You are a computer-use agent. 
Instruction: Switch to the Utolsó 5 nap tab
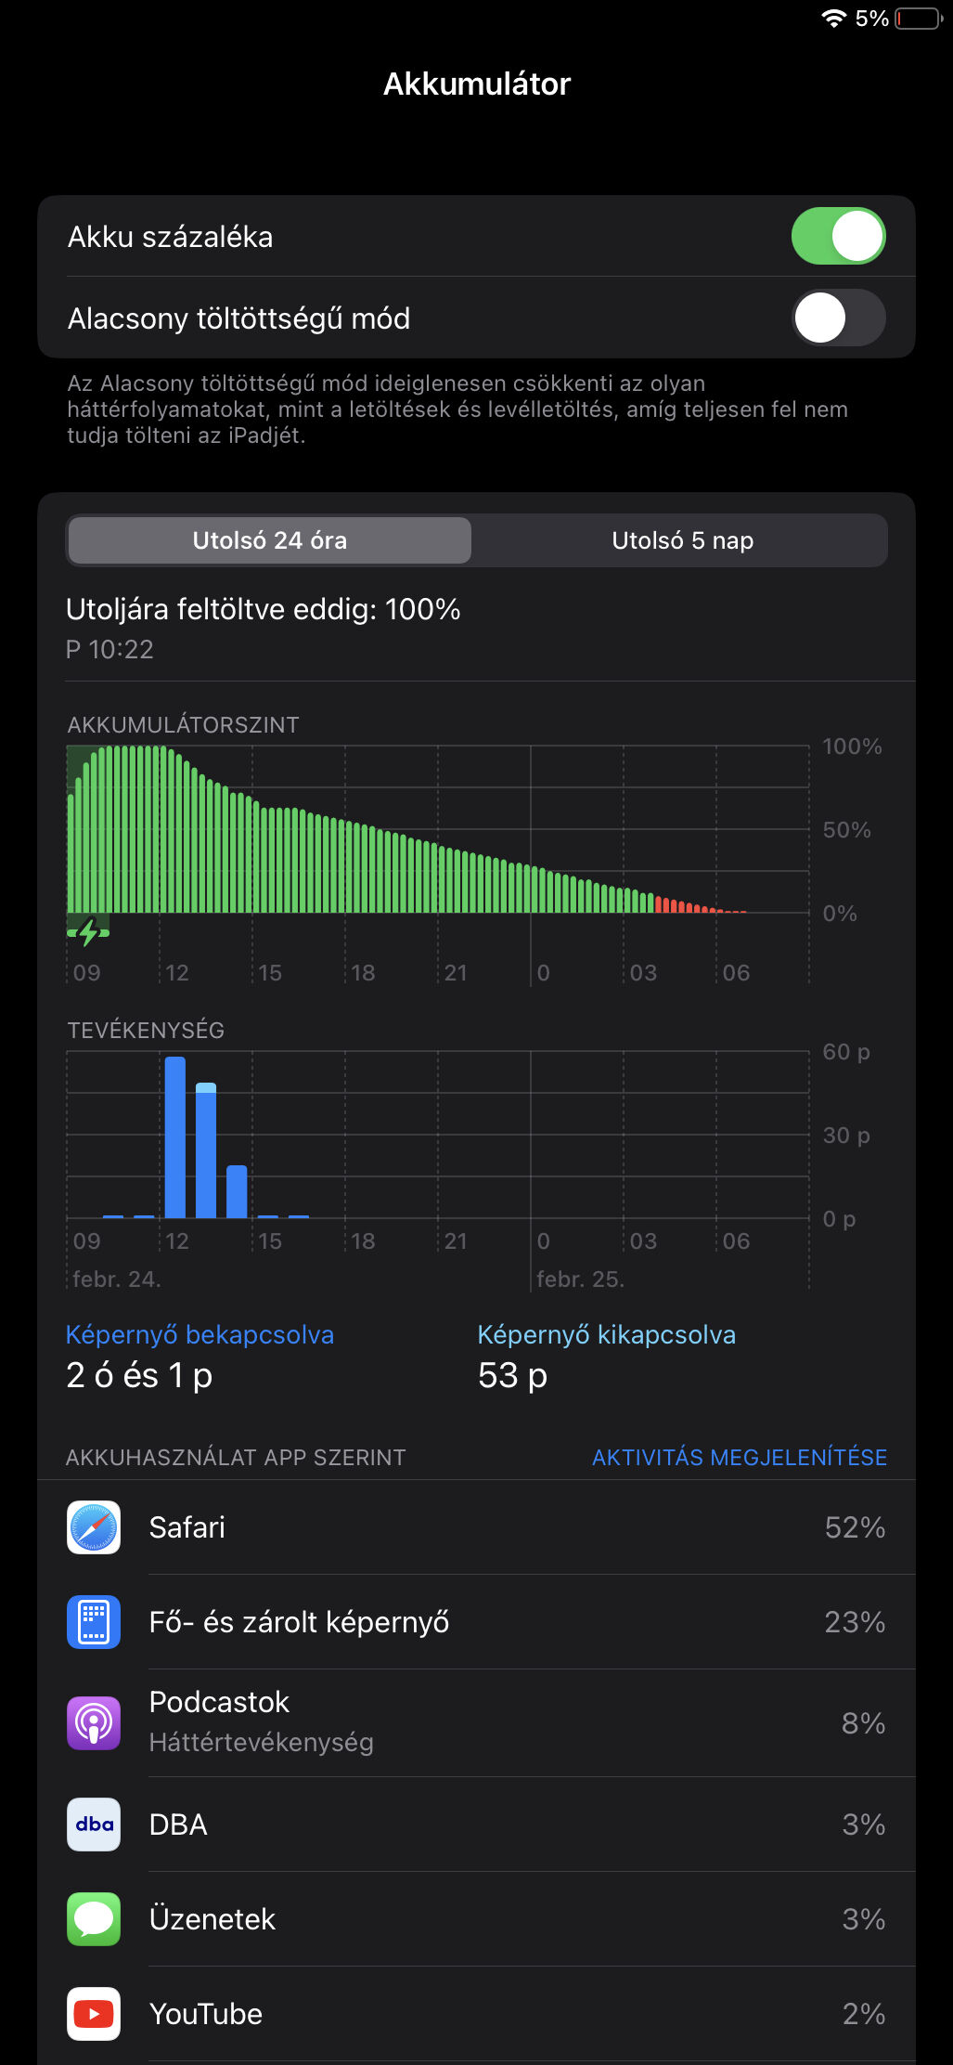[682, 540]
